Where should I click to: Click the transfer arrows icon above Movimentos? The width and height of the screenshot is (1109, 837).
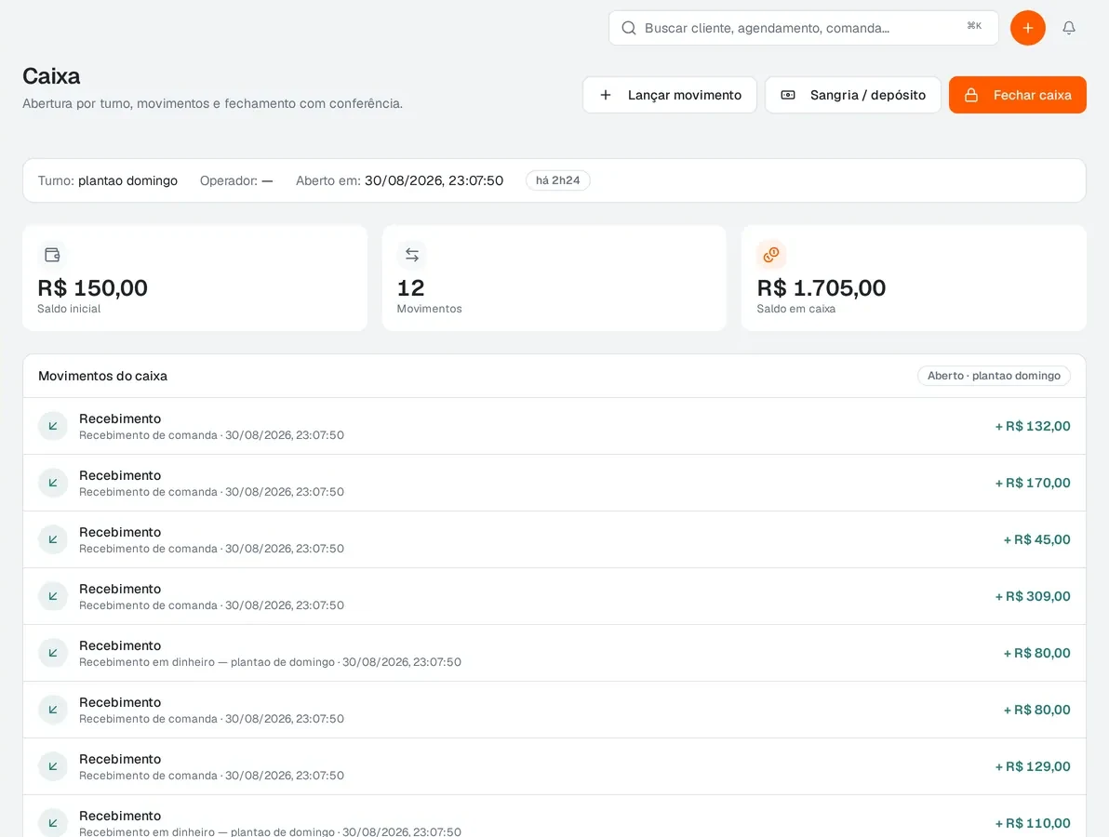411,255
